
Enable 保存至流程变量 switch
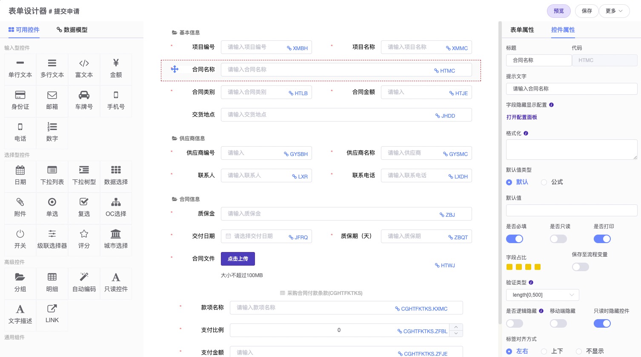click(x=581, y=267)
